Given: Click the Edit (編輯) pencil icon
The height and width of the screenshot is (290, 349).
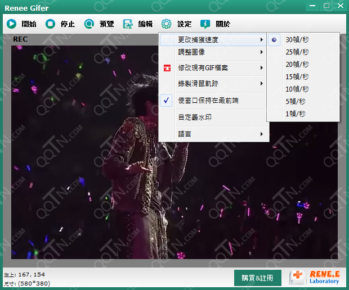Looking at the screenshot, I should 128,24.
